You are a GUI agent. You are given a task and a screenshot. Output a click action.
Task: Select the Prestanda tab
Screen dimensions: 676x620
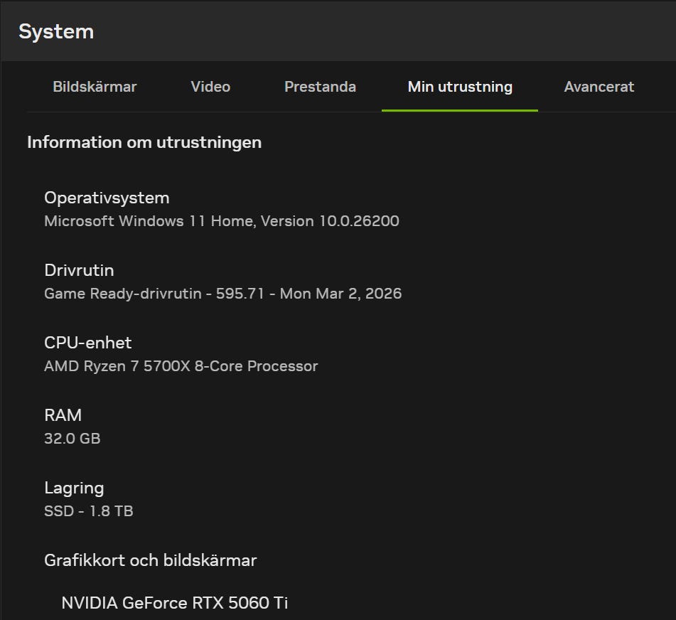(x=320, y=87)
